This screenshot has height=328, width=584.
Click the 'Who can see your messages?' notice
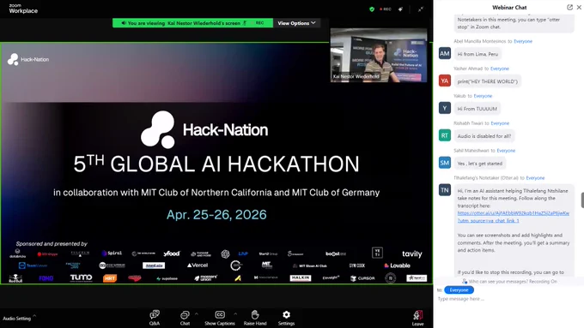pos(509,282)
